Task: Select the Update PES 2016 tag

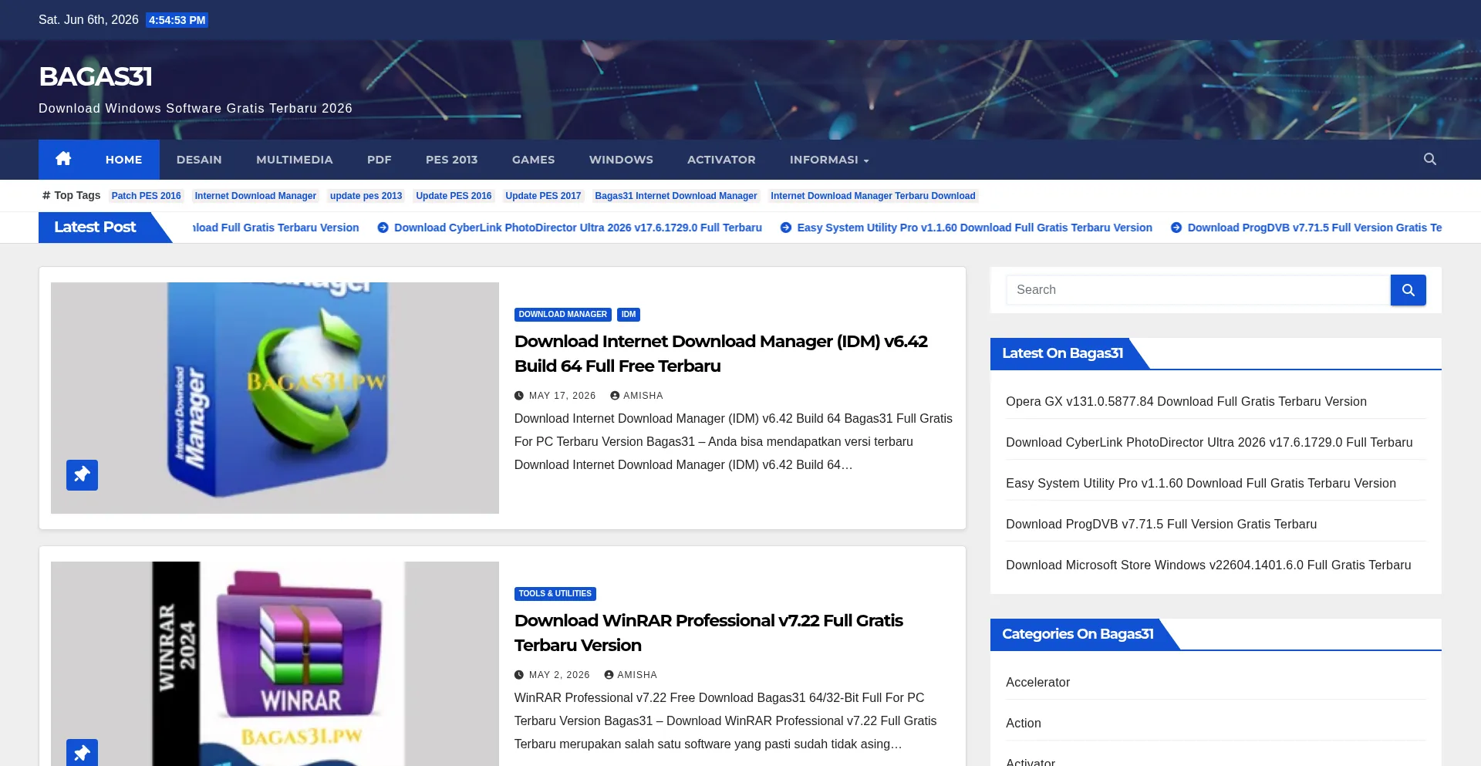Action: tap(454, 196)
